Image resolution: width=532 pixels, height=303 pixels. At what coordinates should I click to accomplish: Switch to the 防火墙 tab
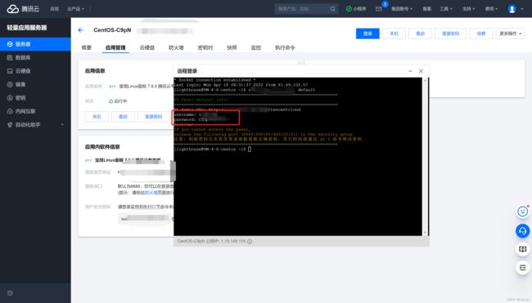coord(176,47)
